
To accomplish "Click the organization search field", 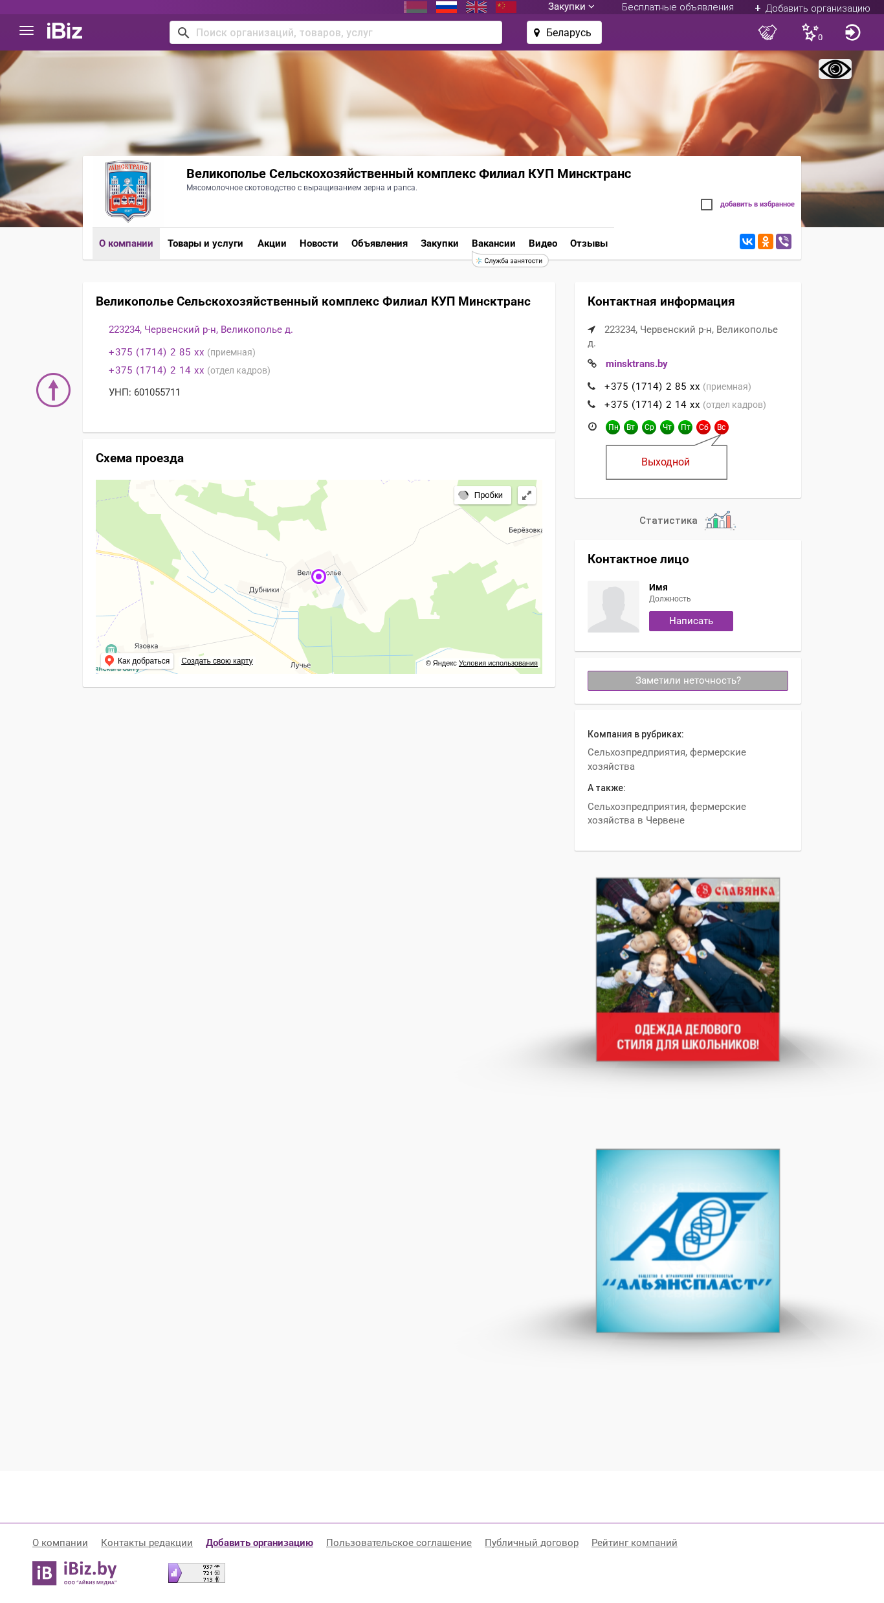I will 336,32.
